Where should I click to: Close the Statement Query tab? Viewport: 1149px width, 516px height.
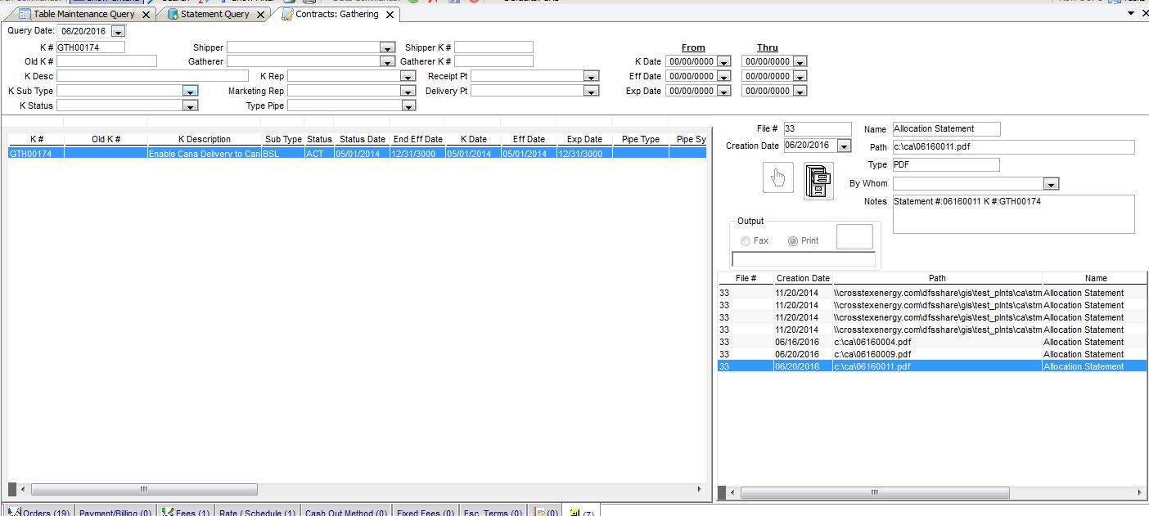(x=260, y=15)
